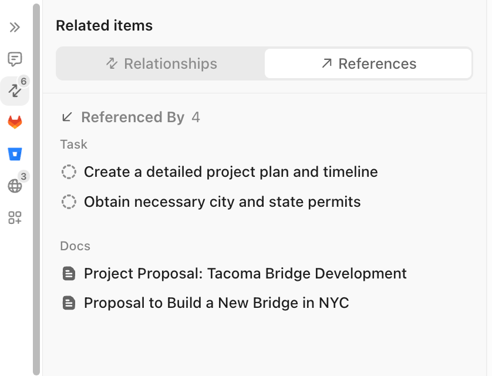492x376 pixels.
Task: Open the GitLab integration icon
Action: point(15,122)
